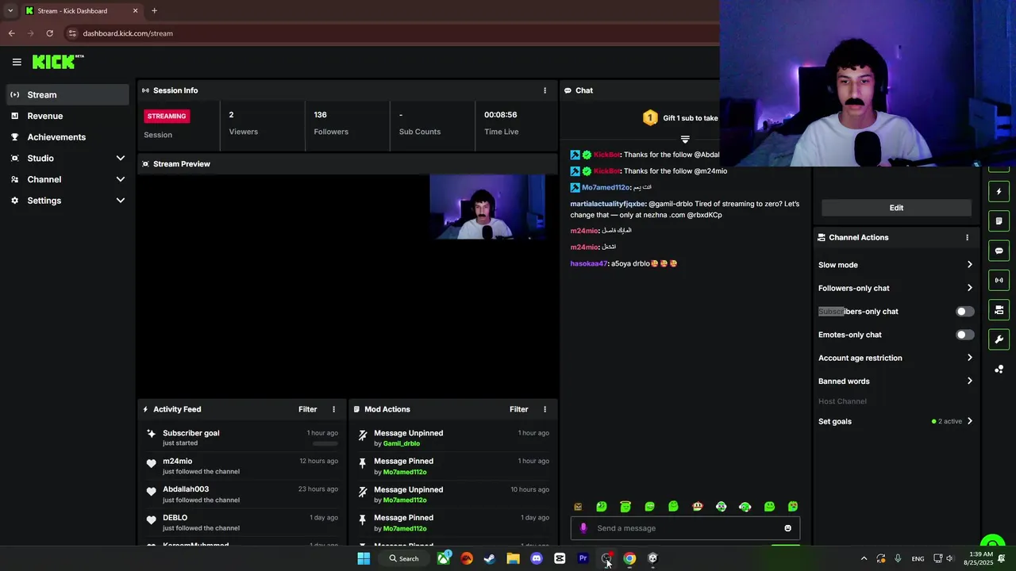
Task: Click the Gift 1 sub banner in chat
Action: 680,118
